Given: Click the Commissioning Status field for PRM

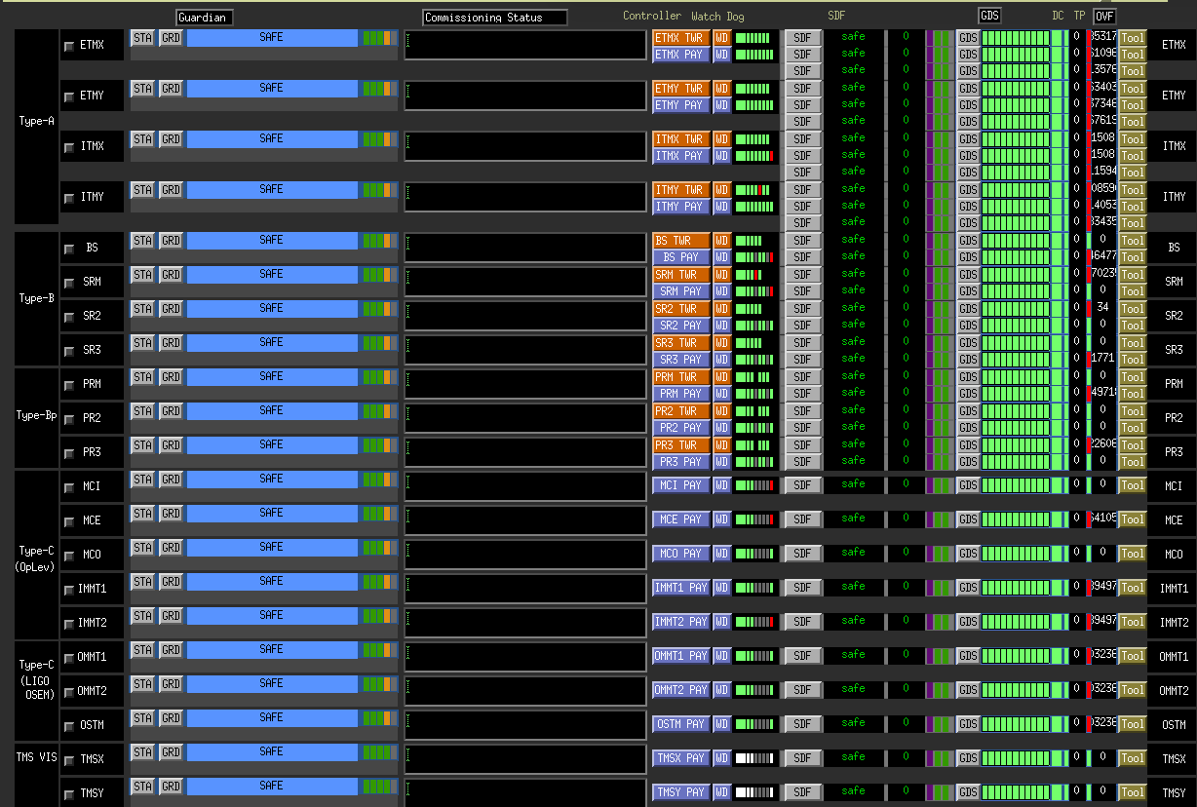Looking at the screenshot, I should 525,383.
